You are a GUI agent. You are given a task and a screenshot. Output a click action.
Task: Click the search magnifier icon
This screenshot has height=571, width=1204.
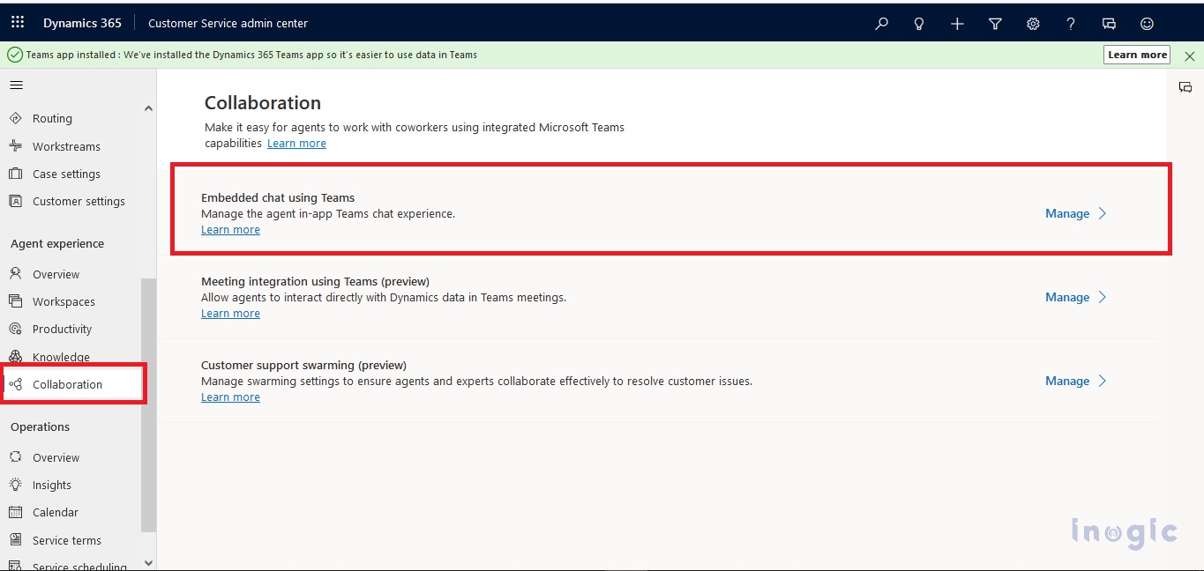click(881, 24)
